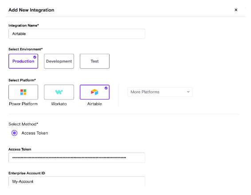Choose the Workato platform icon
Image resolution: width=251 pixels, height=195 pixels.
[x=59, y=92]
